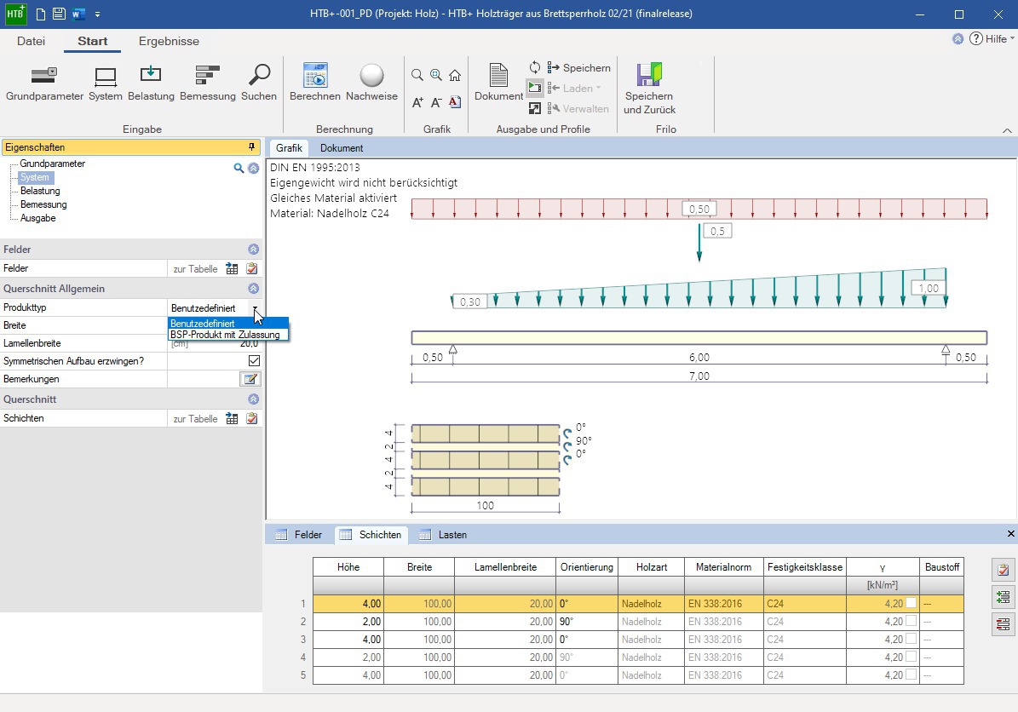Select Bemessung in the properties tree
The height and width of the screenshot is (712, 1018).
[x=43, y=204]
